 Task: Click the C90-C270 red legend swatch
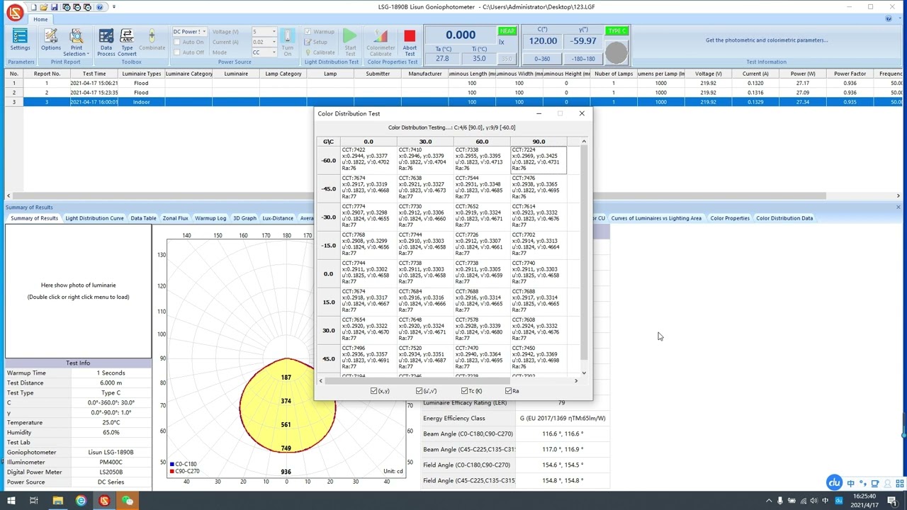point(171,471)
